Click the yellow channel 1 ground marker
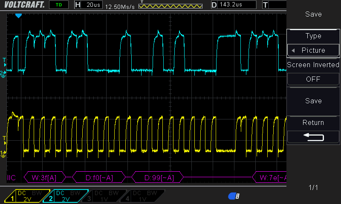The height and width of the screenshot is (204, 341). click(3, 153)
